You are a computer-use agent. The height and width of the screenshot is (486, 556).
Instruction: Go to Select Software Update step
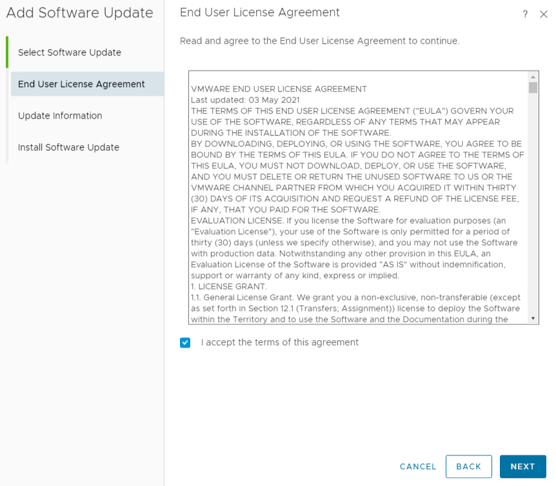pyautogui.click(x=70, y=52)
